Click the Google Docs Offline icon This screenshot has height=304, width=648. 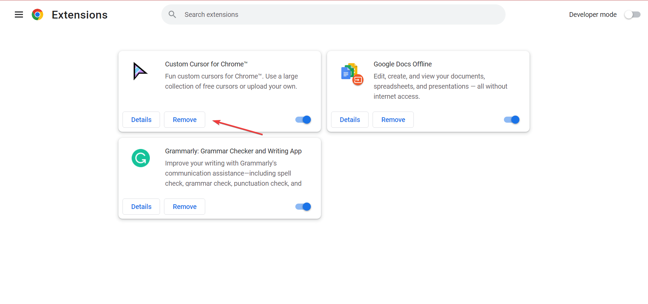coord(352,74)
